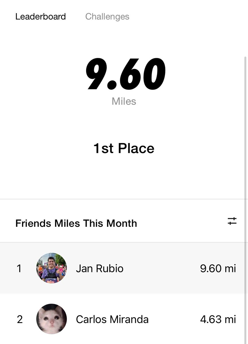Click the rank number 2 in the list

pyautogui.click(x=20, y=319)
